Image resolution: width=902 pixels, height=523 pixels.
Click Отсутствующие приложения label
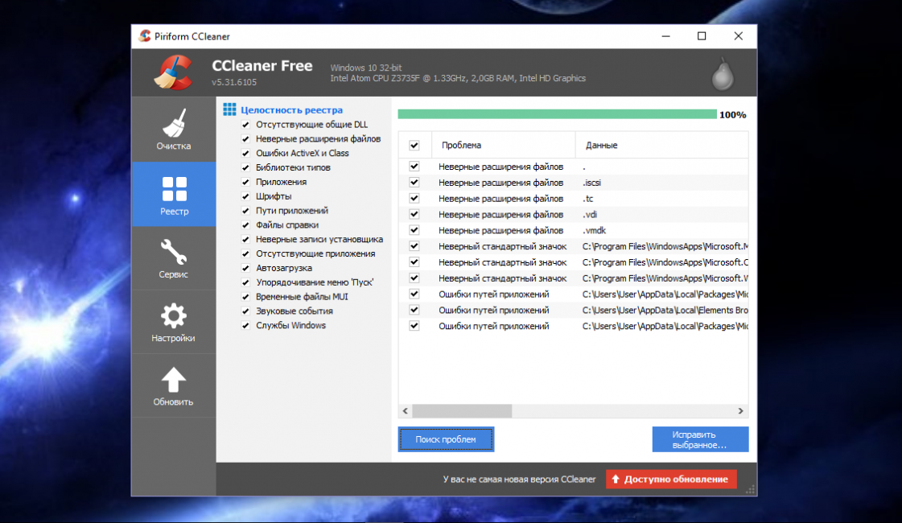[x=315, y=253]
